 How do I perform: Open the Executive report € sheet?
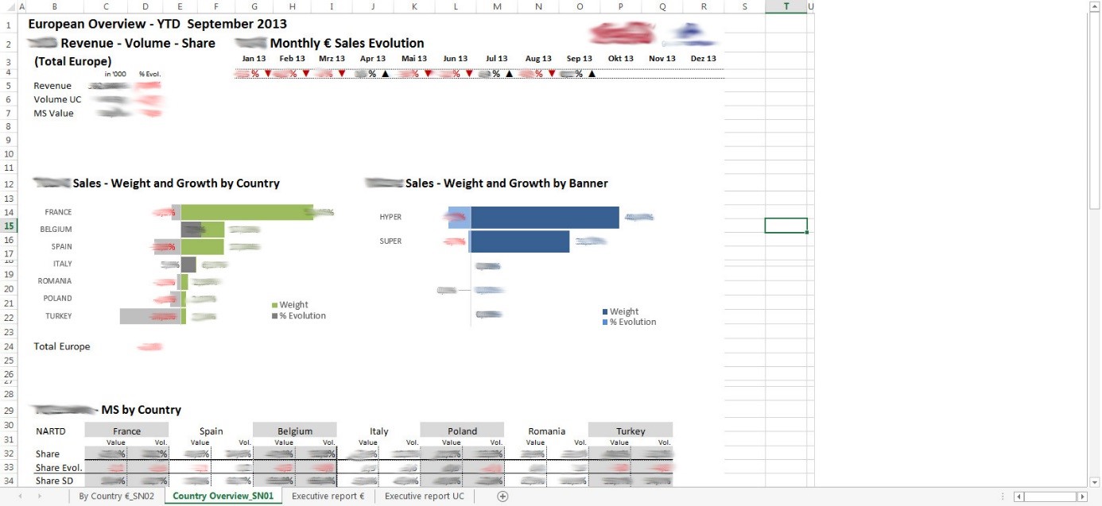click(x=328, y=496)
